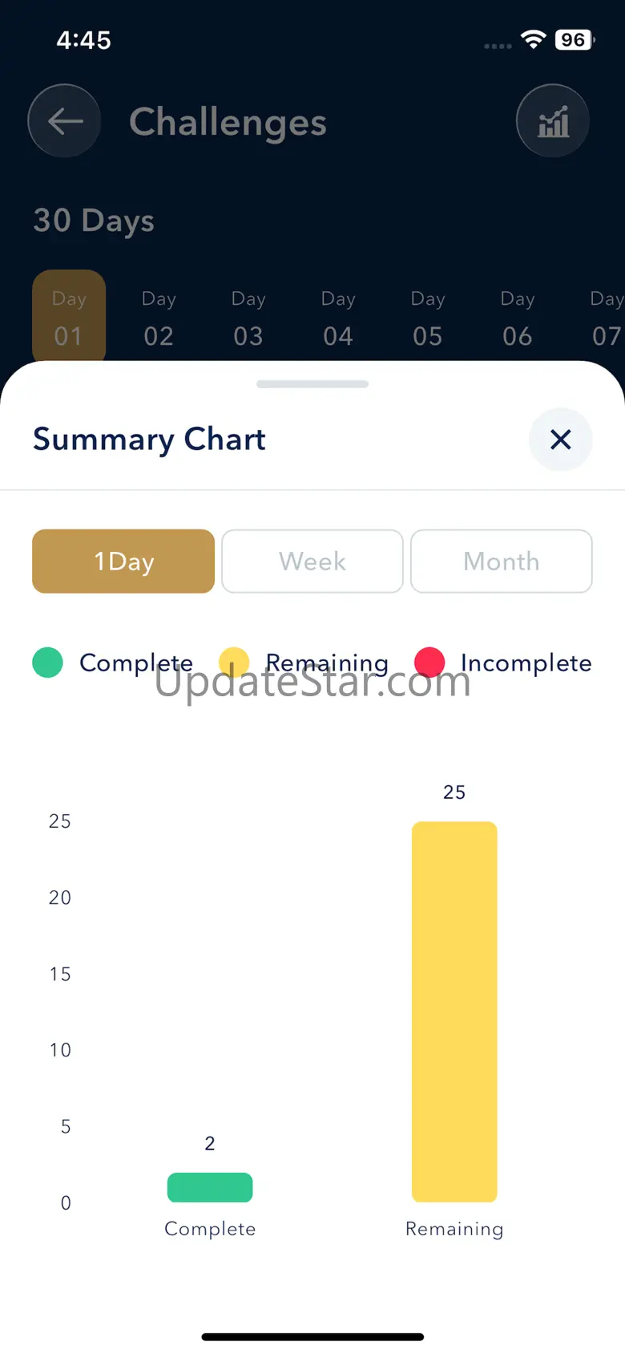Tap the battery level indicator
Viewport: 625px width, 1354px height.
(x=574, y=39)
